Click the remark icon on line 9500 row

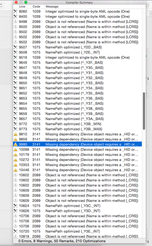(x=15, y=27)
